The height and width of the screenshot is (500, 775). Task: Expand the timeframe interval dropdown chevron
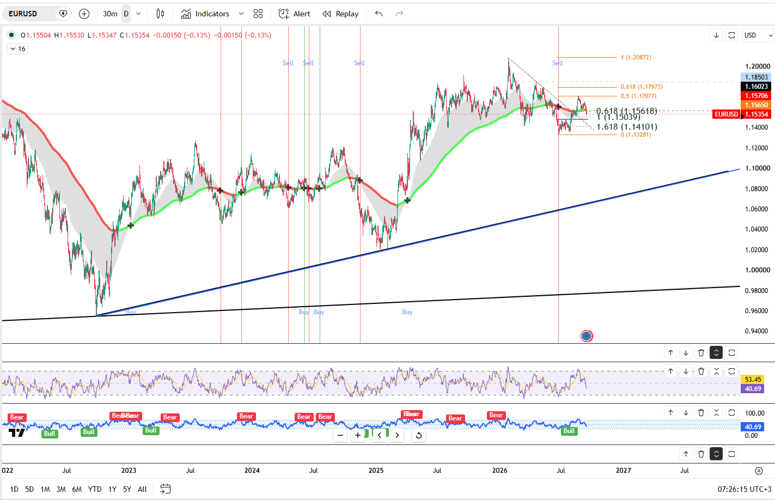(138, 14)
